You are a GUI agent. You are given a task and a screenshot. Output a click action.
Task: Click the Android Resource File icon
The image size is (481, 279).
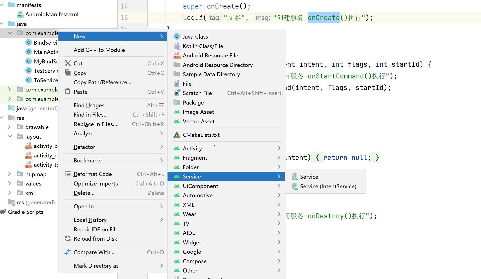pyautogui.click(x=177, y=55)
